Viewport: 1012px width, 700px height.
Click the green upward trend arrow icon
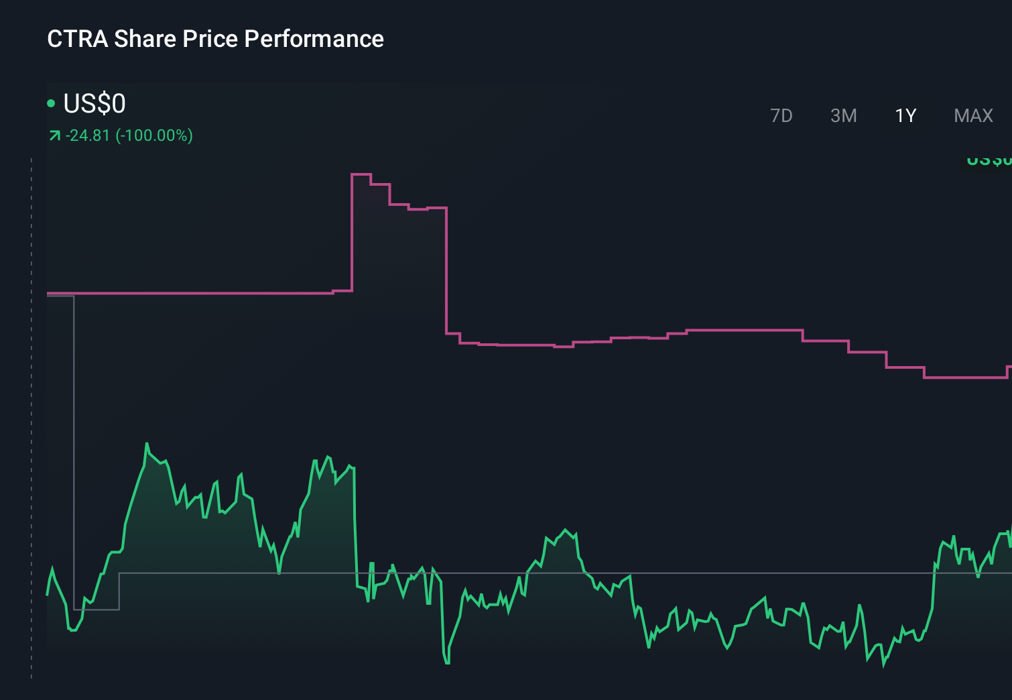(54, 135)
